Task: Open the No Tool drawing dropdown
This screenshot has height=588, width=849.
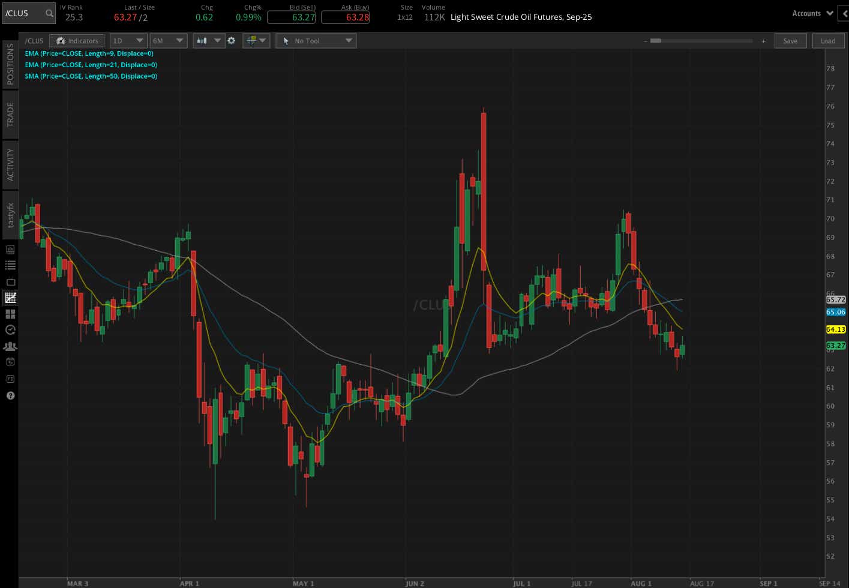Action: click(316, 40)
